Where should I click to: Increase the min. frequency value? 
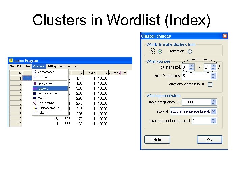click(x=213, y=74)
